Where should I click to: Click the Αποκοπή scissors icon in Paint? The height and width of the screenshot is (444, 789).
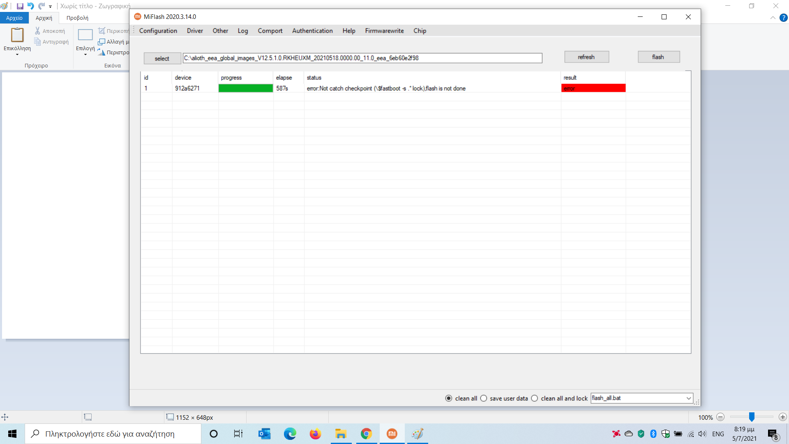pos(37,31)
